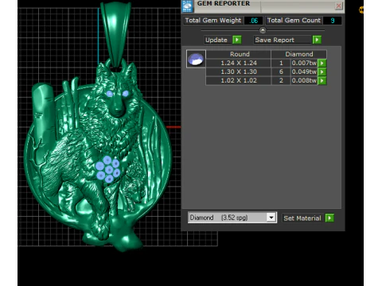Click the Diamond column header

coord(299,54)
